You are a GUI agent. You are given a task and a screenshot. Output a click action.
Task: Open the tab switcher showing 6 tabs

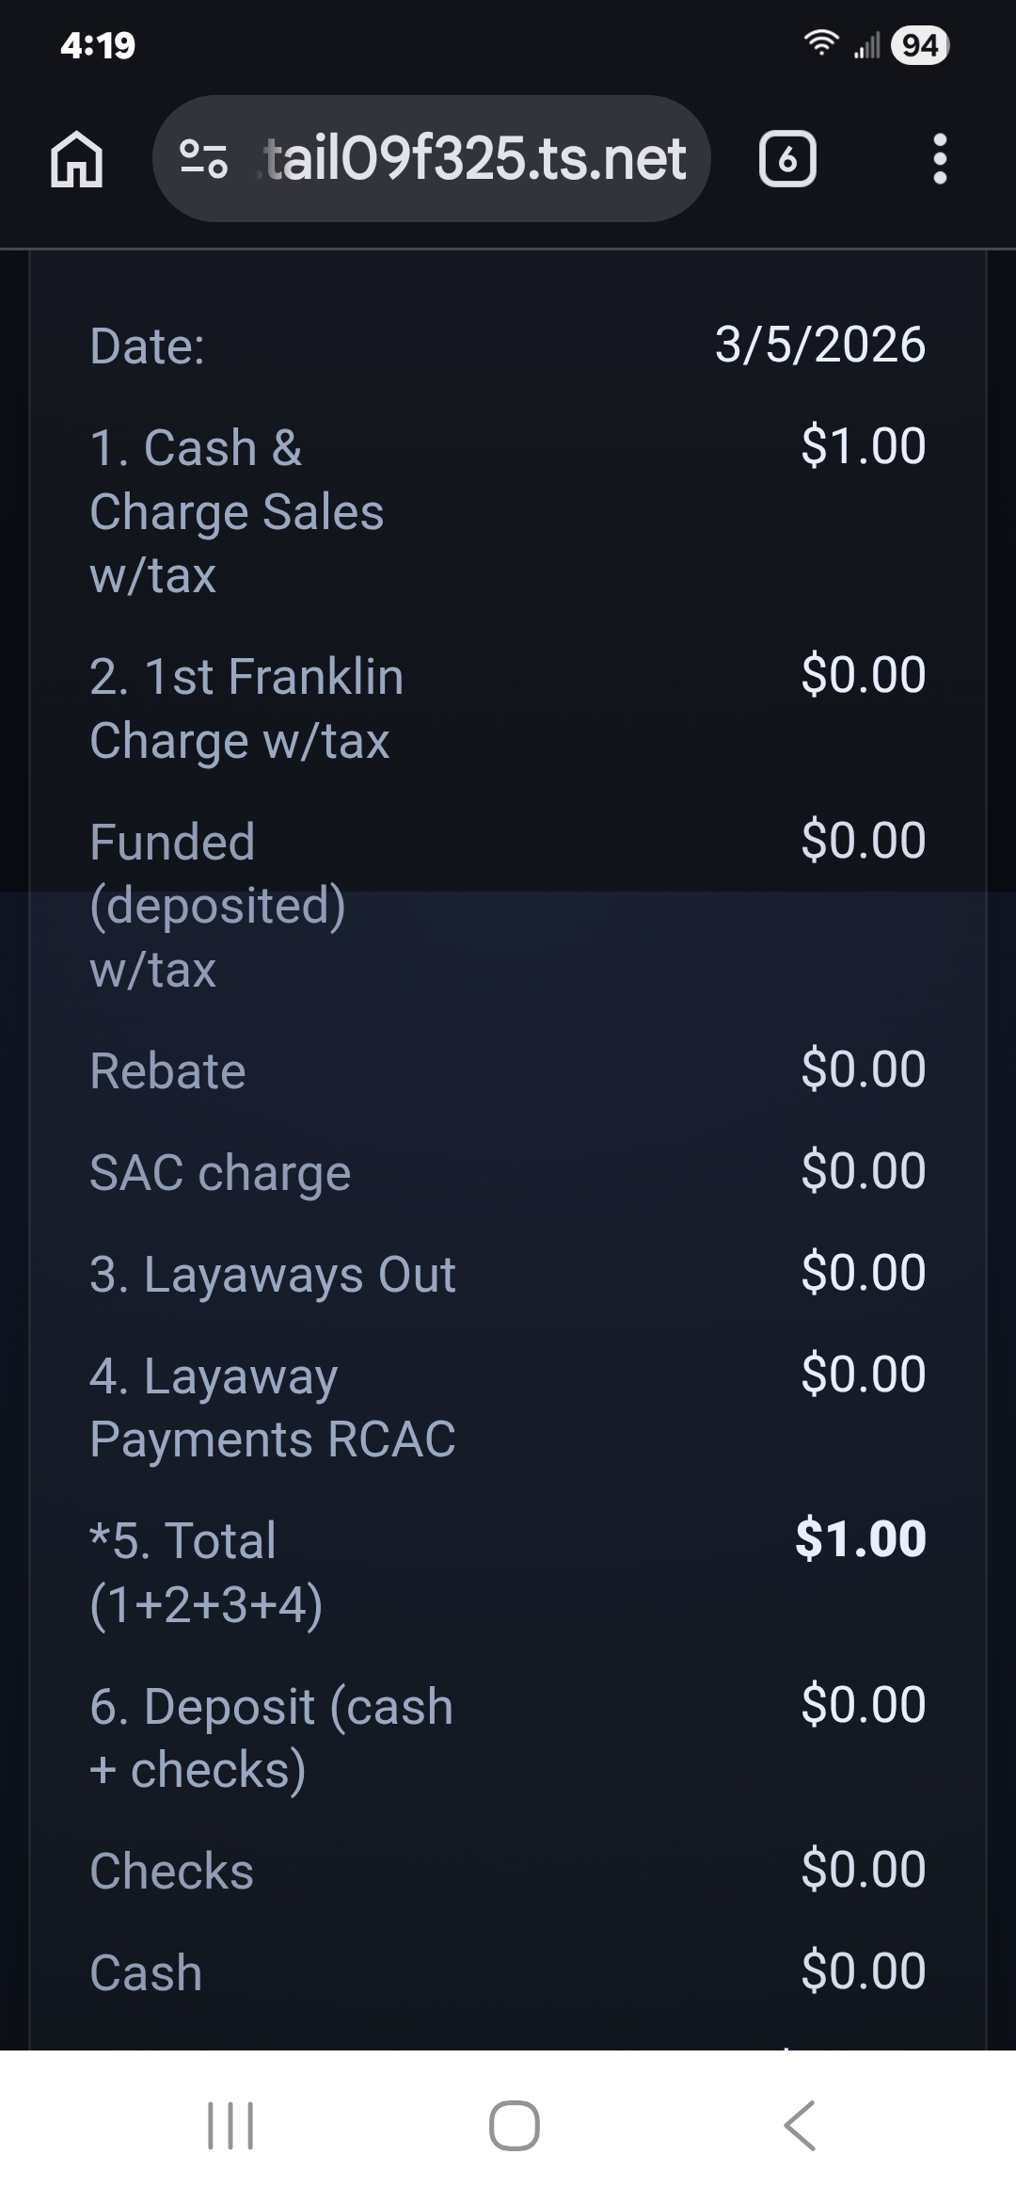pos(786,159)
